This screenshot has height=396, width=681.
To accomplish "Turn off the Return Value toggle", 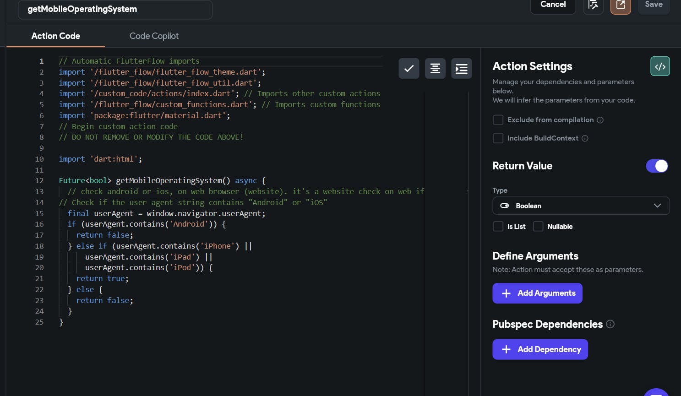I will pyautogui.click(x=657, y=166).
